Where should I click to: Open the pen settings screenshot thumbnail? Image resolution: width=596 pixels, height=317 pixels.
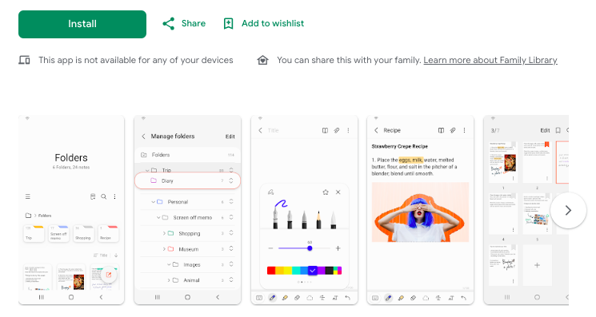click(304, 210)
